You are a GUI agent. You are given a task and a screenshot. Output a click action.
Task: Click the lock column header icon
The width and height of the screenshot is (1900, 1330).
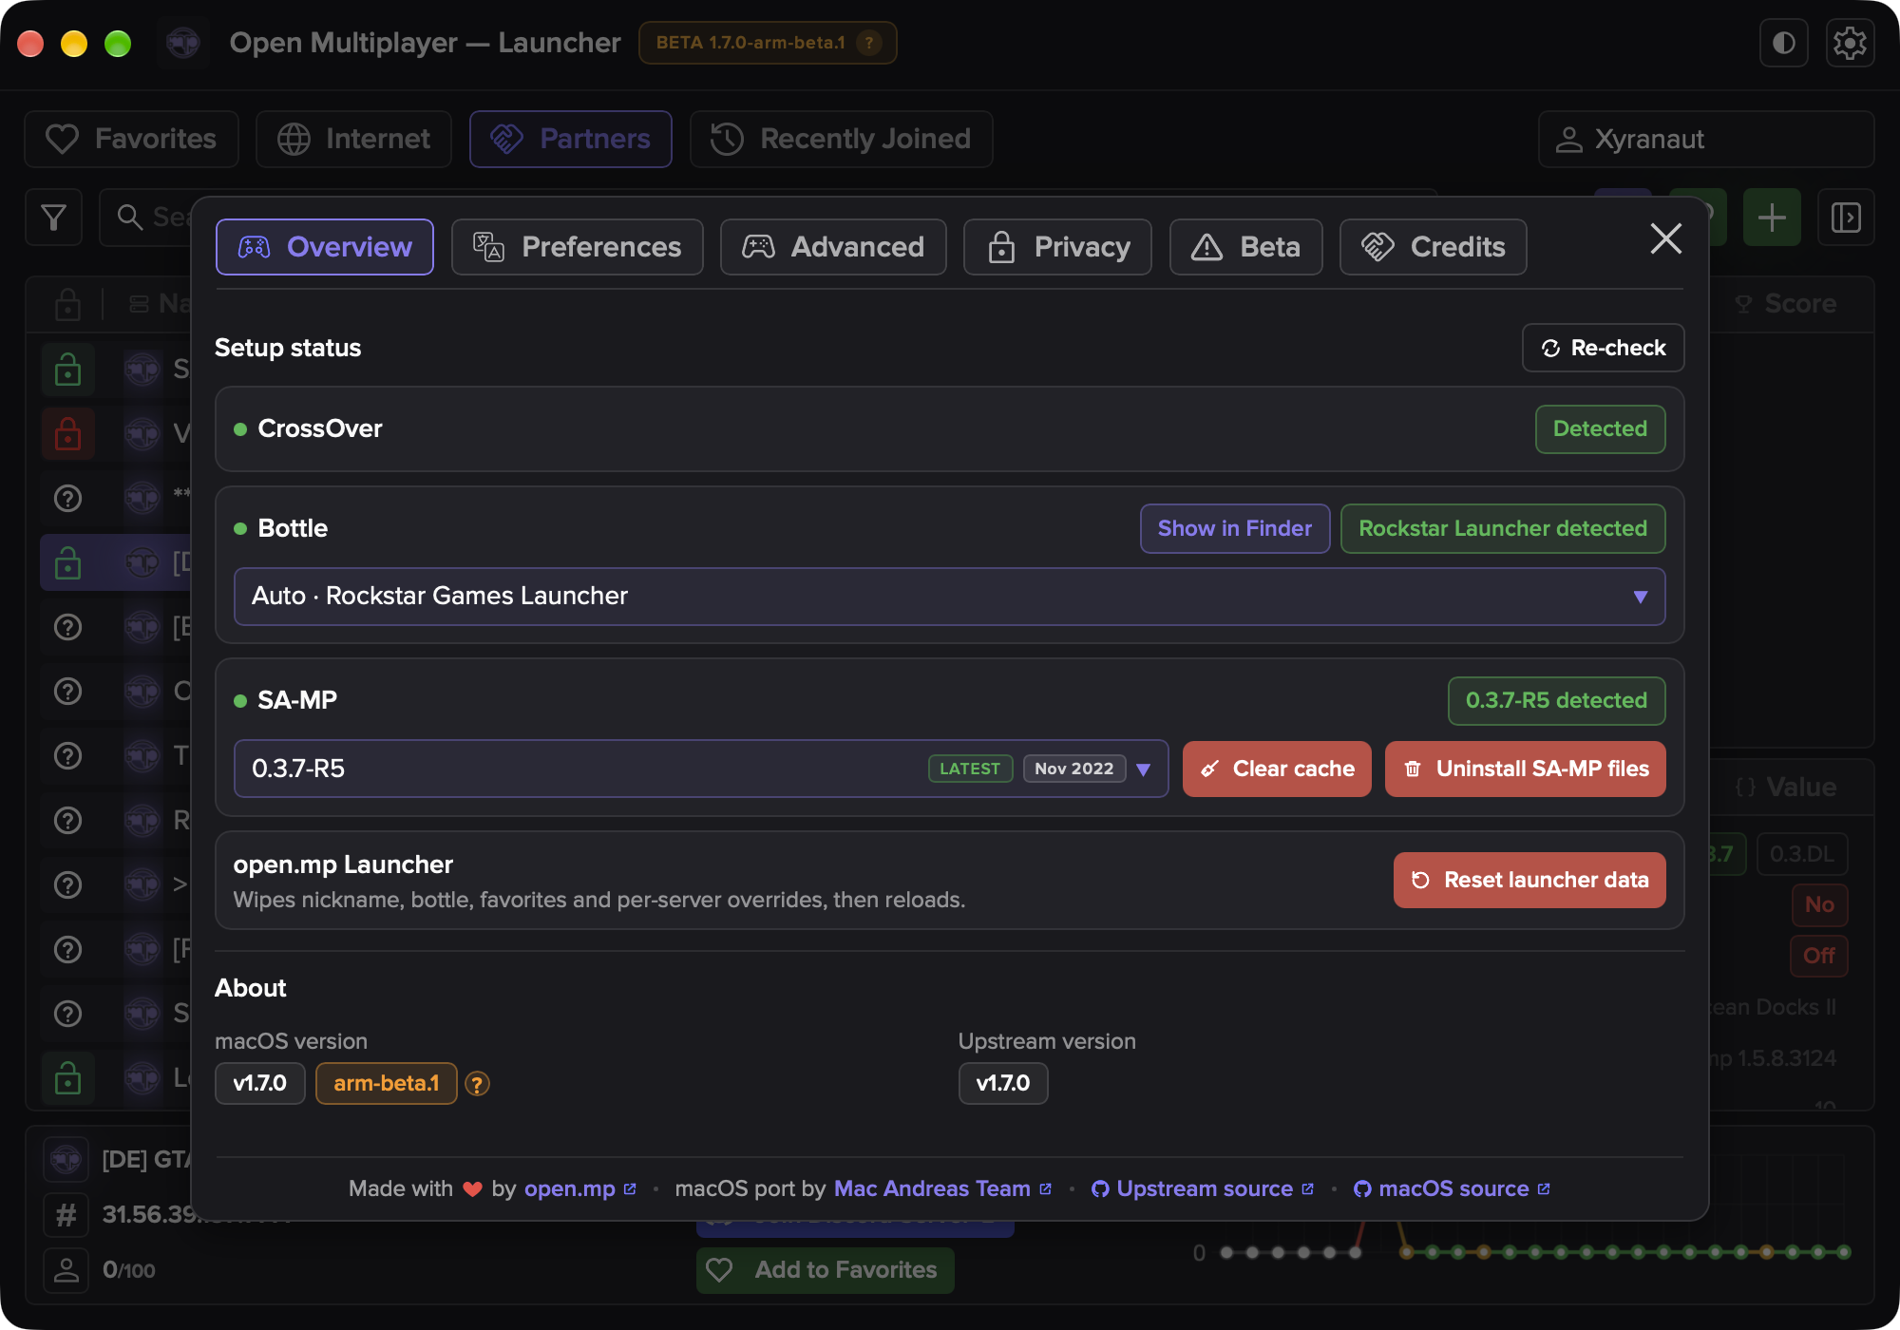tap(67, 304)
